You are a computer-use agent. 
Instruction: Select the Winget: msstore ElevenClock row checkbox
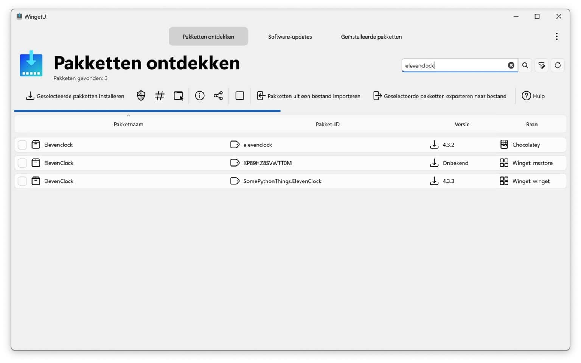coord(22,163)
